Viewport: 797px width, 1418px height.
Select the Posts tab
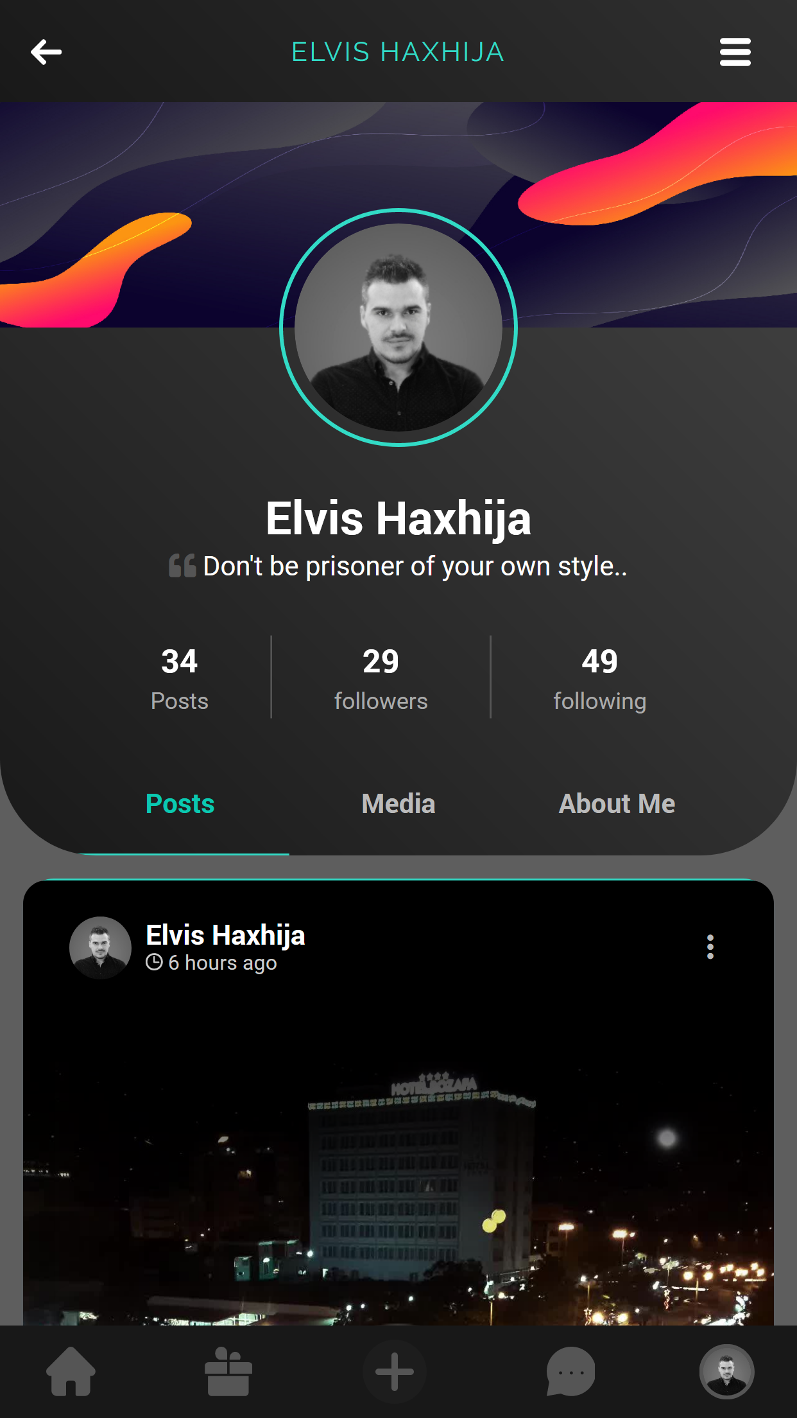click(180, 804)
